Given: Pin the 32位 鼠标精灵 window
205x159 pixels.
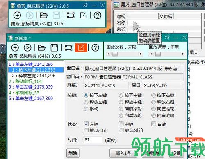Looking at the screenshot, I should point(85,5).
